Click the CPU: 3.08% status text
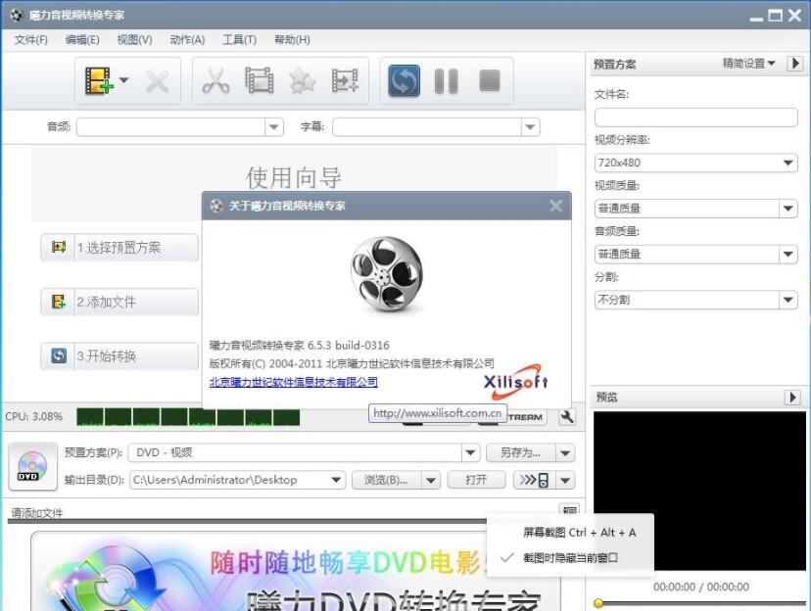 (x=33, y=417)
